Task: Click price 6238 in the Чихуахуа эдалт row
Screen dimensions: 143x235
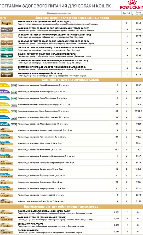Action: pyautogui.click(x=138, y=195)
